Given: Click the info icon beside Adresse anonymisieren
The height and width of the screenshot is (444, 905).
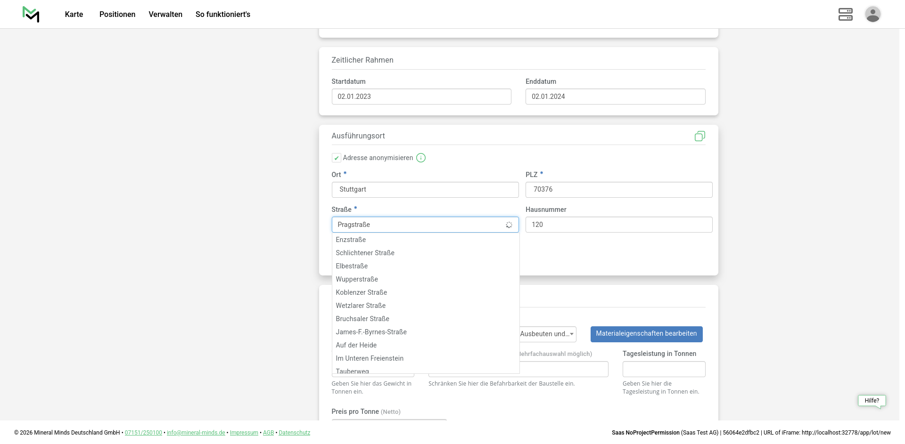Looking at the screenshot, I should pyautogui.click(x=421, y=158).
